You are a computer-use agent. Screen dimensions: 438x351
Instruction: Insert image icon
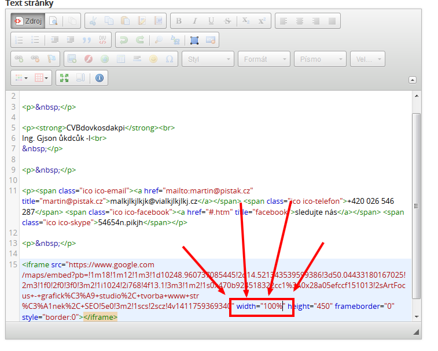pos(72,59)
